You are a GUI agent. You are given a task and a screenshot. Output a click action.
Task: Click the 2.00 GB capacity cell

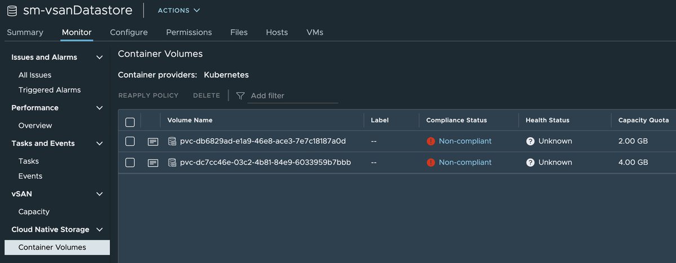coord(633,141)
